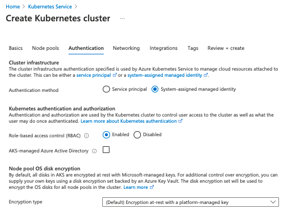Click the external link icon after disk encryption Learn more
288x218 pixels.
pyautogui.click(x=152, y=187)
